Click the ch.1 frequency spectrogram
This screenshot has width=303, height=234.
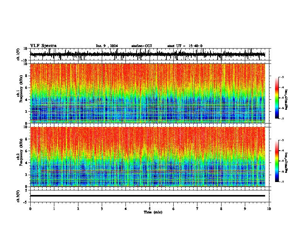point(148,93)
